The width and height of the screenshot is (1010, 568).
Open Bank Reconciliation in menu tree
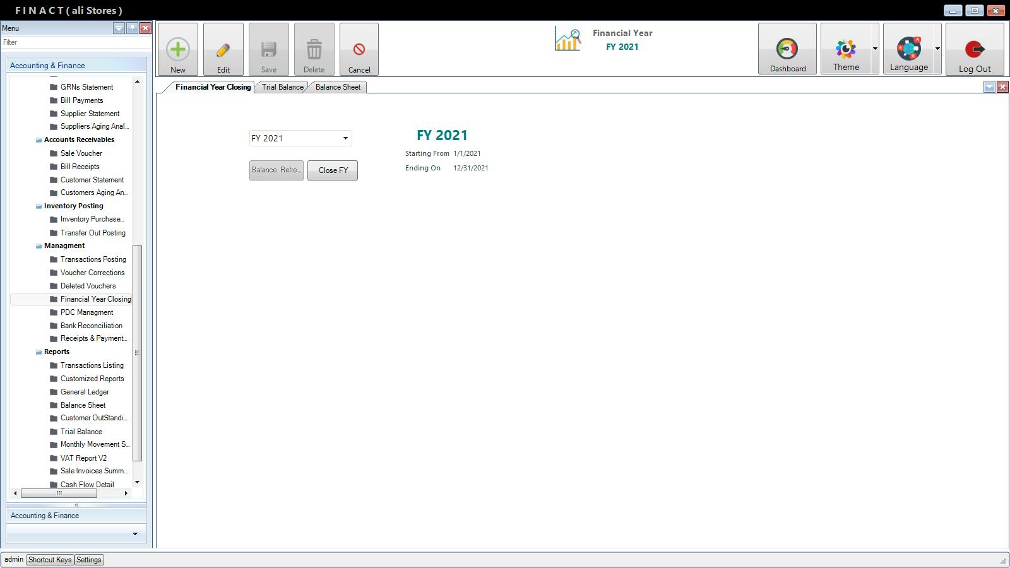tap(91, 326)
